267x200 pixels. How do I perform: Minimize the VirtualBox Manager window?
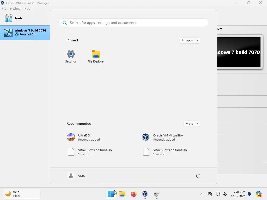coord(237,3)
